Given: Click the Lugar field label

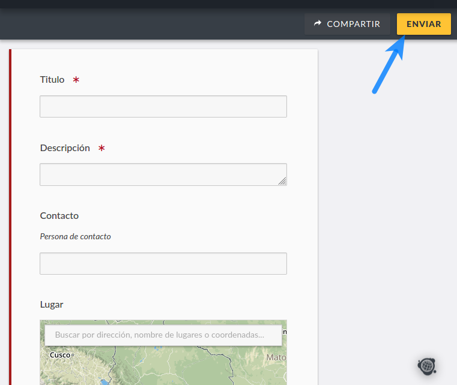Looking at the screenshot, I should (52, 305).
